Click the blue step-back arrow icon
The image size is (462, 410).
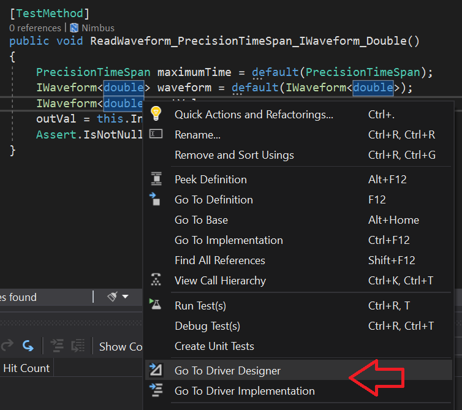pyautogui.click(x=28, y=346)
